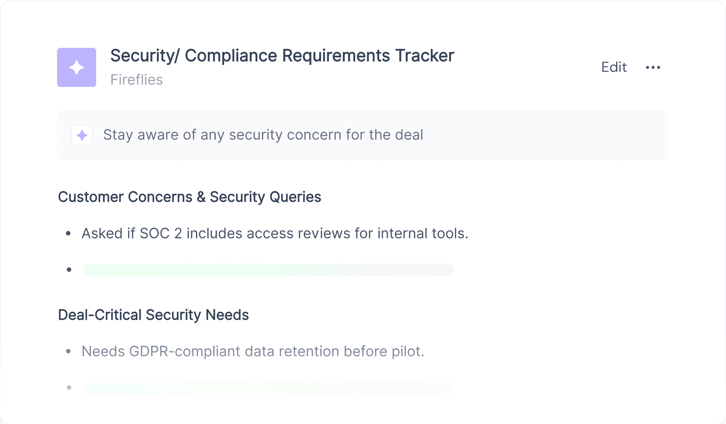
Task: Click the word Tracker in the title
Action: pos(425,56)
